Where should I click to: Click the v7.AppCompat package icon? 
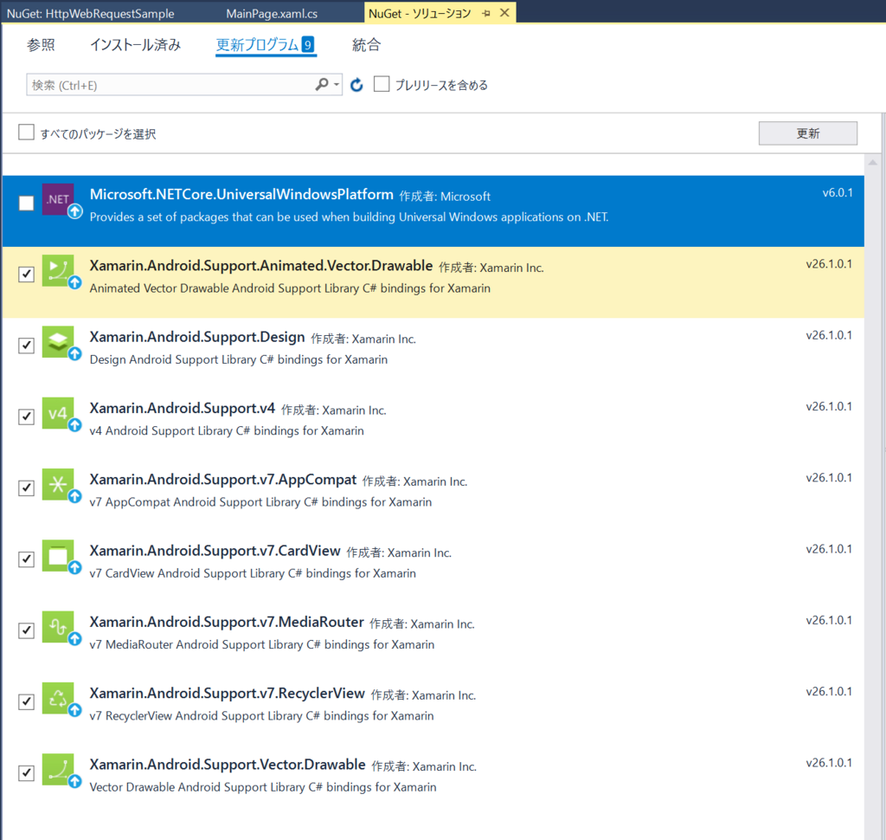click(58, 484)
